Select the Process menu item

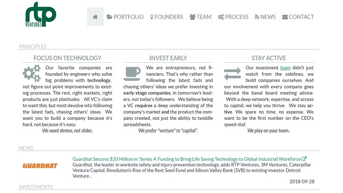(233, 17)
